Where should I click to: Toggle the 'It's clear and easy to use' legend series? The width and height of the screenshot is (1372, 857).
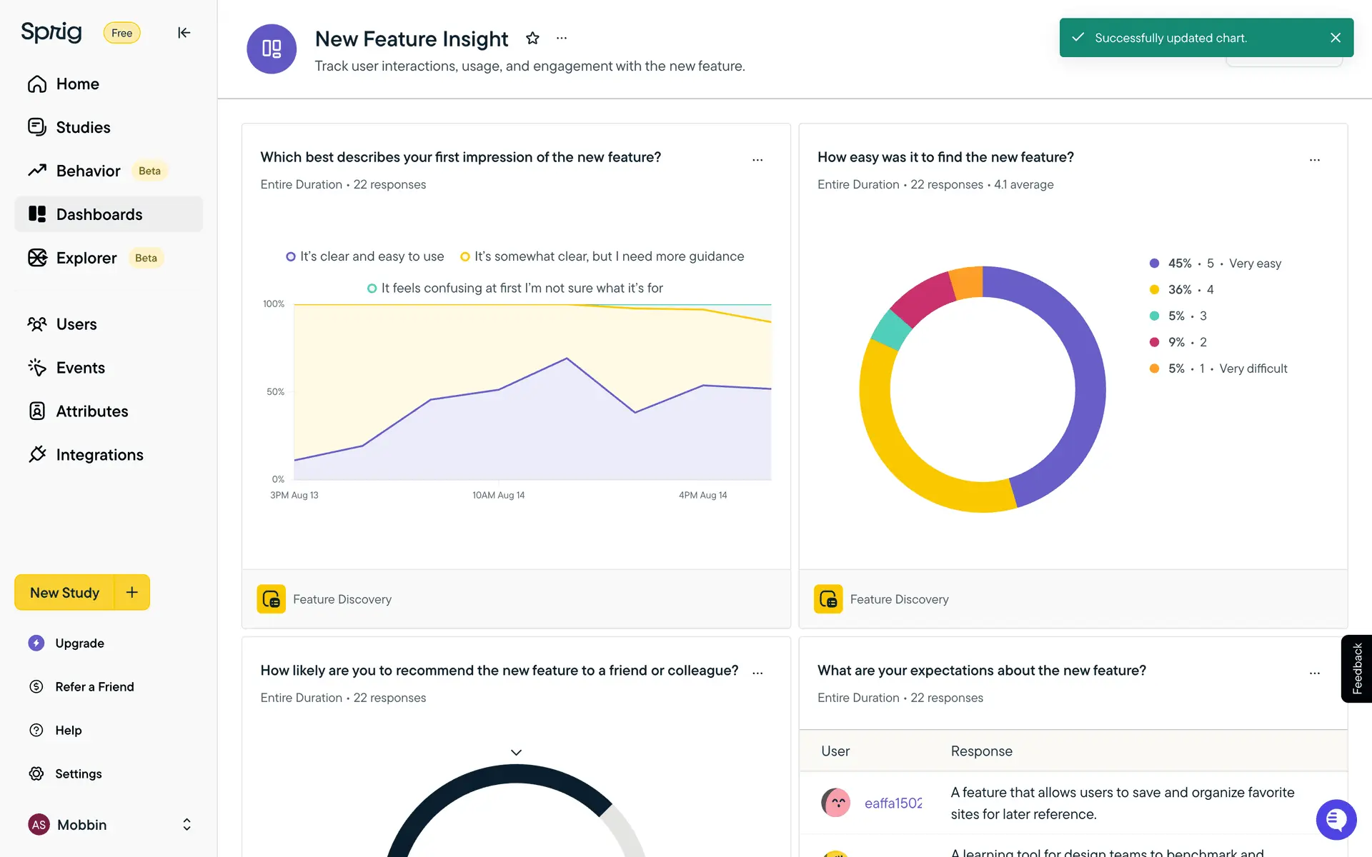(364, 256)
